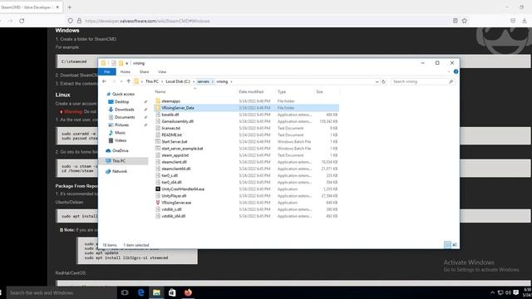Click the servers breadcrumb segment
This screenshot has height=299, width=532.
(x=203, y=81)
